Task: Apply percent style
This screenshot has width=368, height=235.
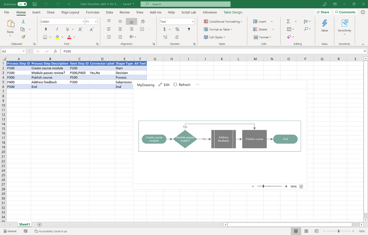Action: click(x=177, y=29)
